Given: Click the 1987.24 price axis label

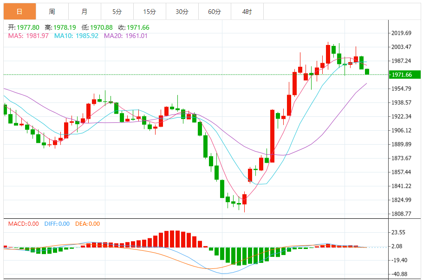Looking at the screenshot, I should (402, 61).
